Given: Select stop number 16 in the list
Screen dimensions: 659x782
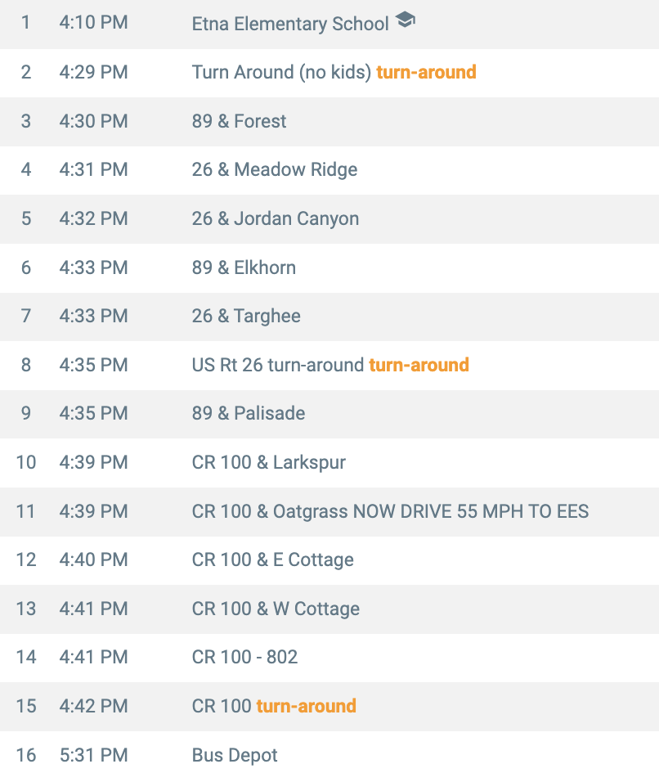Looking at the screenshot, I should click(26, 754).
